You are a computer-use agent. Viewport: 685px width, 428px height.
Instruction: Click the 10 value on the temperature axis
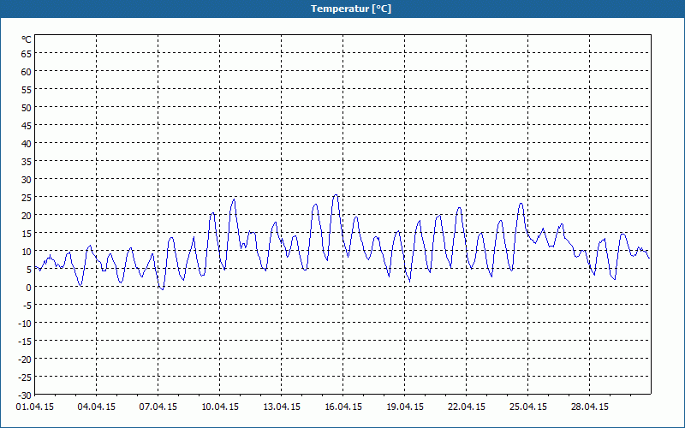[x=27, y=251]
